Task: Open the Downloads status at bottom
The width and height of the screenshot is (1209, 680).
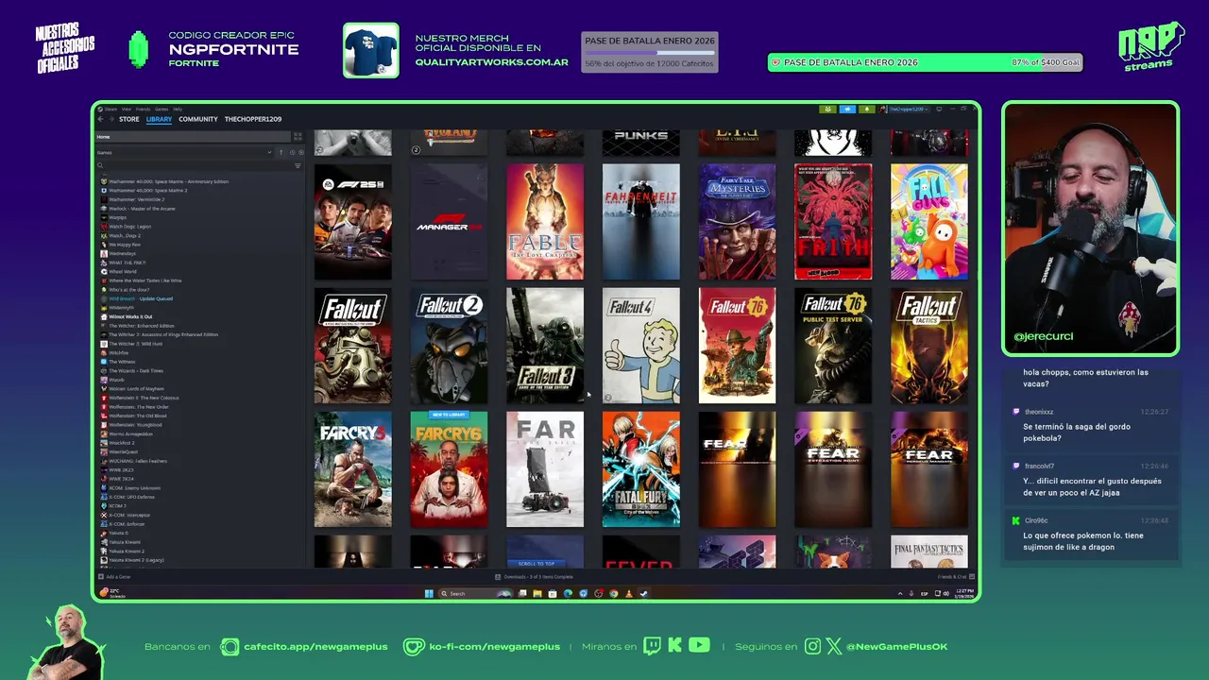Action: pyautogui.click(x=536, y=576)
